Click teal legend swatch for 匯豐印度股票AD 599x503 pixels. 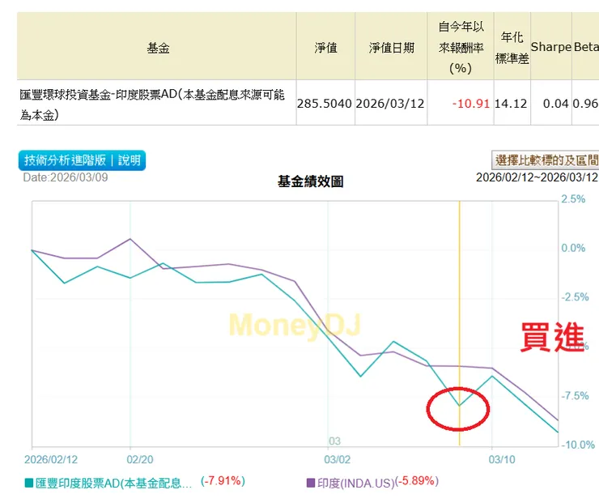click(29, 483)
